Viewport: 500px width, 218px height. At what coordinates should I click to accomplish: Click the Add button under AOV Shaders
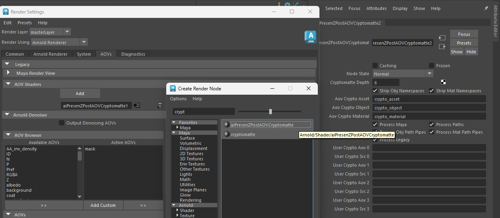point(80,93)
